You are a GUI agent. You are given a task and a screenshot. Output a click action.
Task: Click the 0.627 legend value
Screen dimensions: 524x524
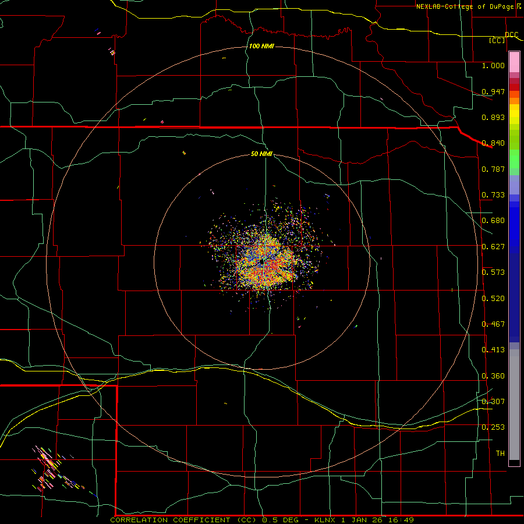point(493,247)
